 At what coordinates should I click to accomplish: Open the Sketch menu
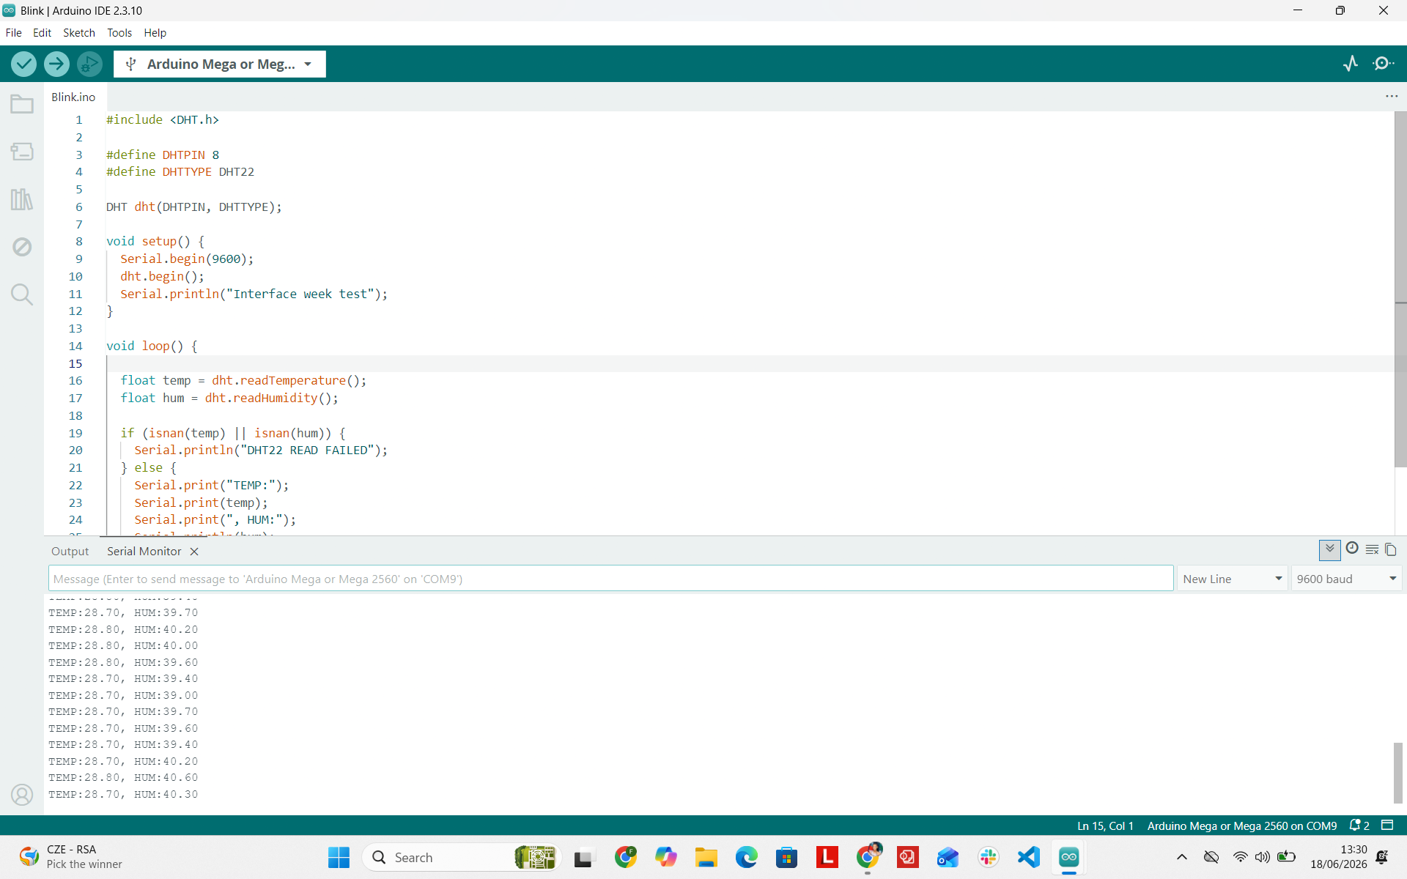78,33
